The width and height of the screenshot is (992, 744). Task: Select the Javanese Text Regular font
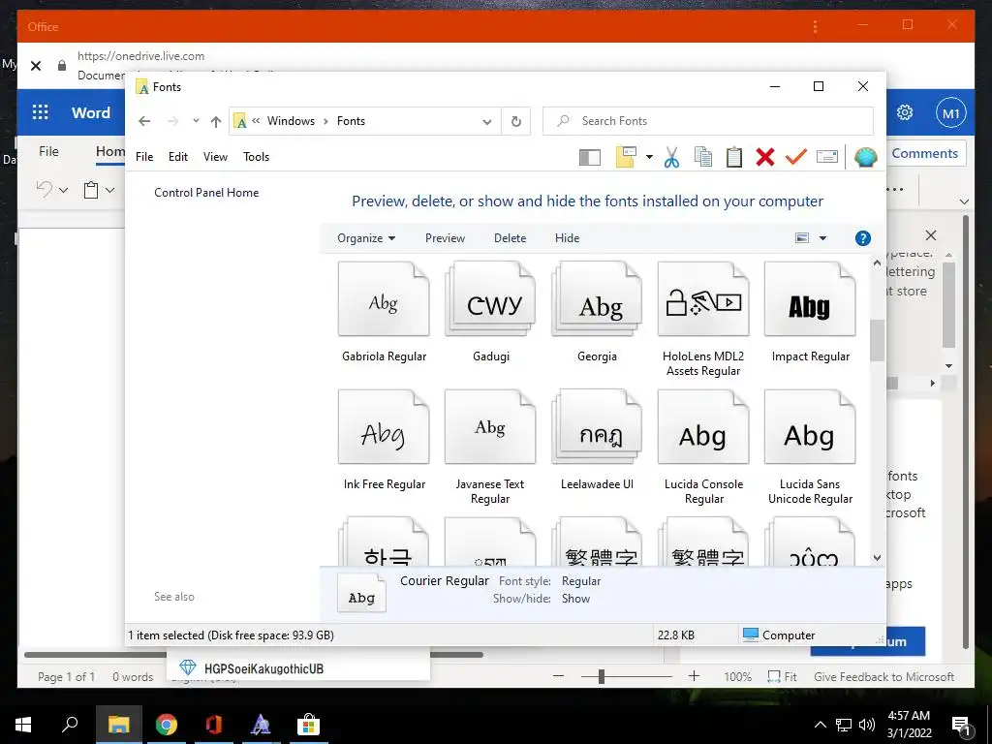(x=490, y=447)
